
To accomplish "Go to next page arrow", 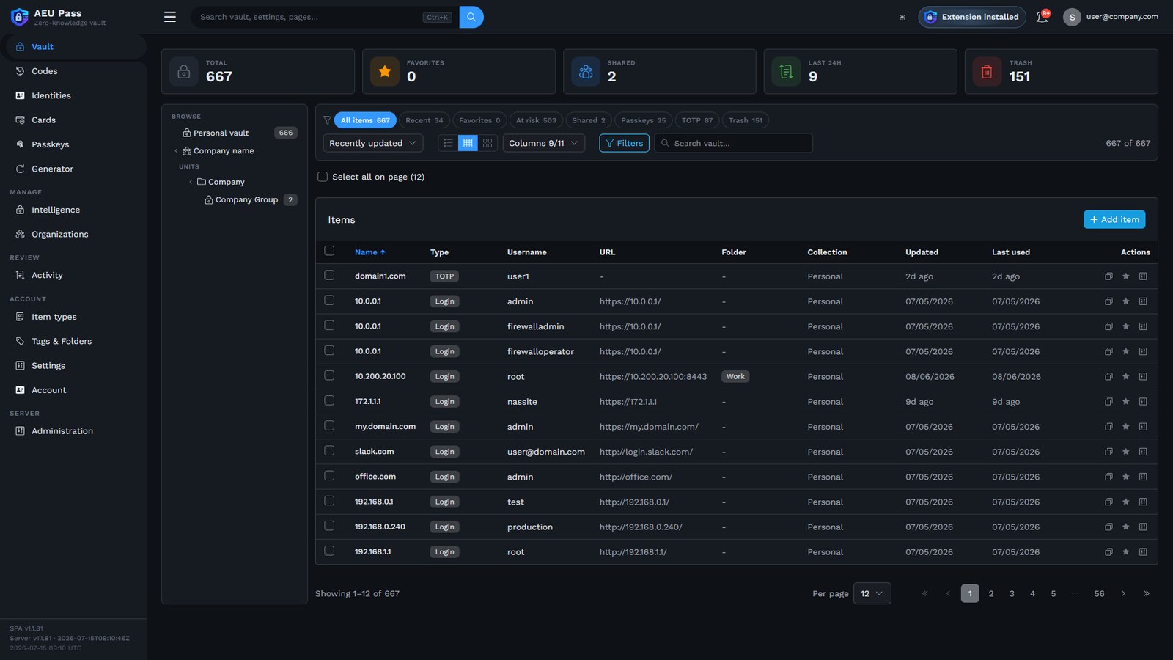I will 1123,593.
